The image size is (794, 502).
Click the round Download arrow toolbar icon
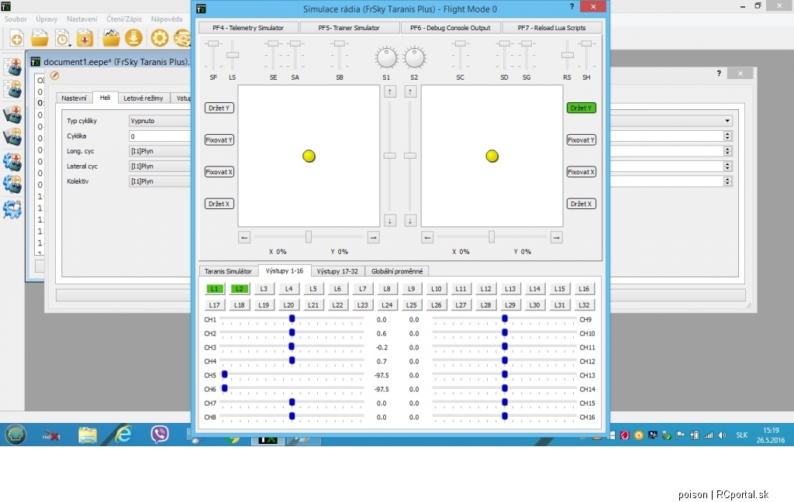[x=133, y=39]
